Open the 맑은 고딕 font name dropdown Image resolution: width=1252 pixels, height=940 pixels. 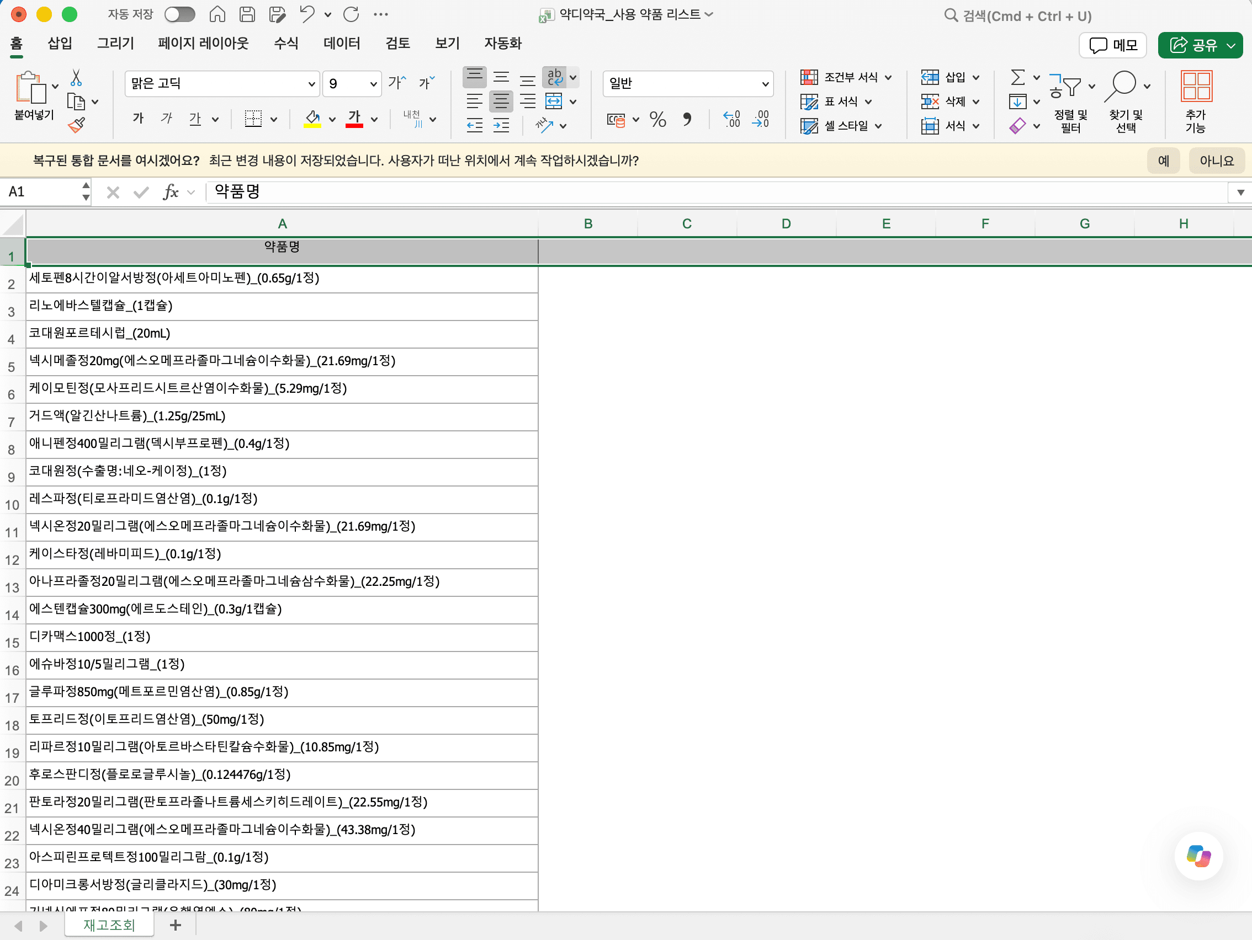tap(311, 84)
